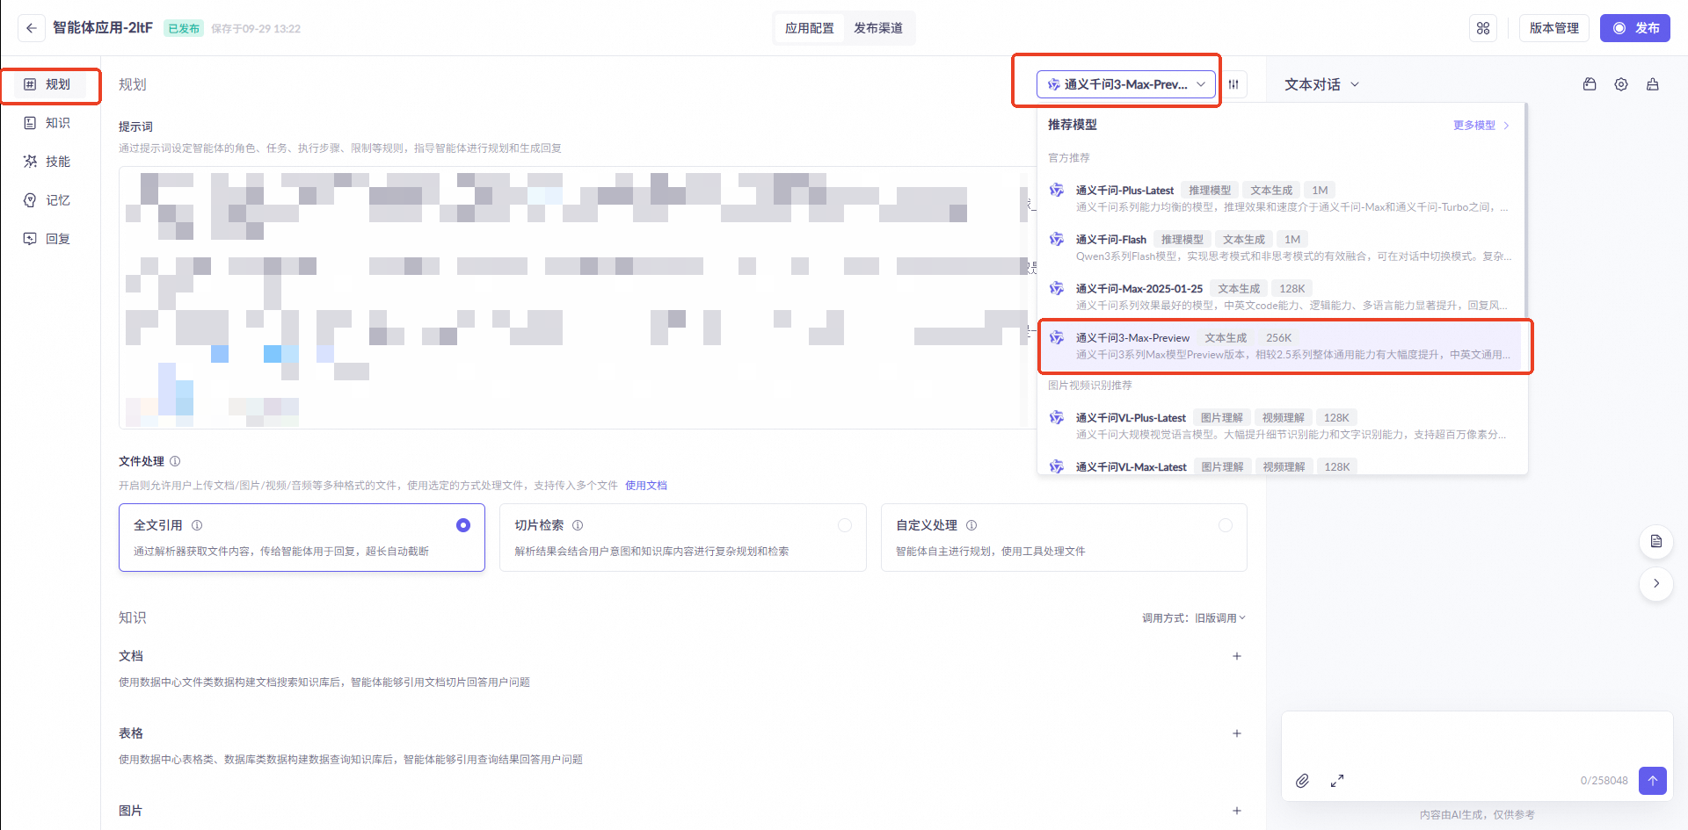
Task: Open model parameter settings sliders icon
Action: (1233, 84)
